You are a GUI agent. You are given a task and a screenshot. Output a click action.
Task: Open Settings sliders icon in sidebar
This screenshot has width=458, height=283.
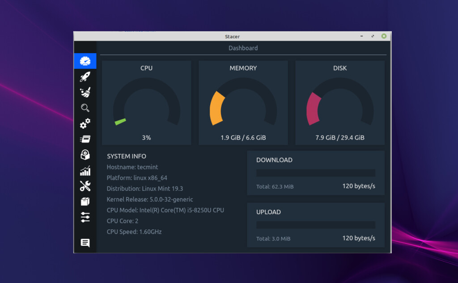click(85, 217)
